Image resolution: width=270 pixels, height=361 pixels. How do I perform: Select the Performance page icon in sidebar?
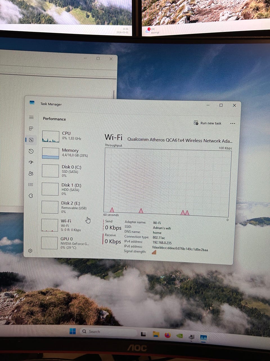point(31,140)
